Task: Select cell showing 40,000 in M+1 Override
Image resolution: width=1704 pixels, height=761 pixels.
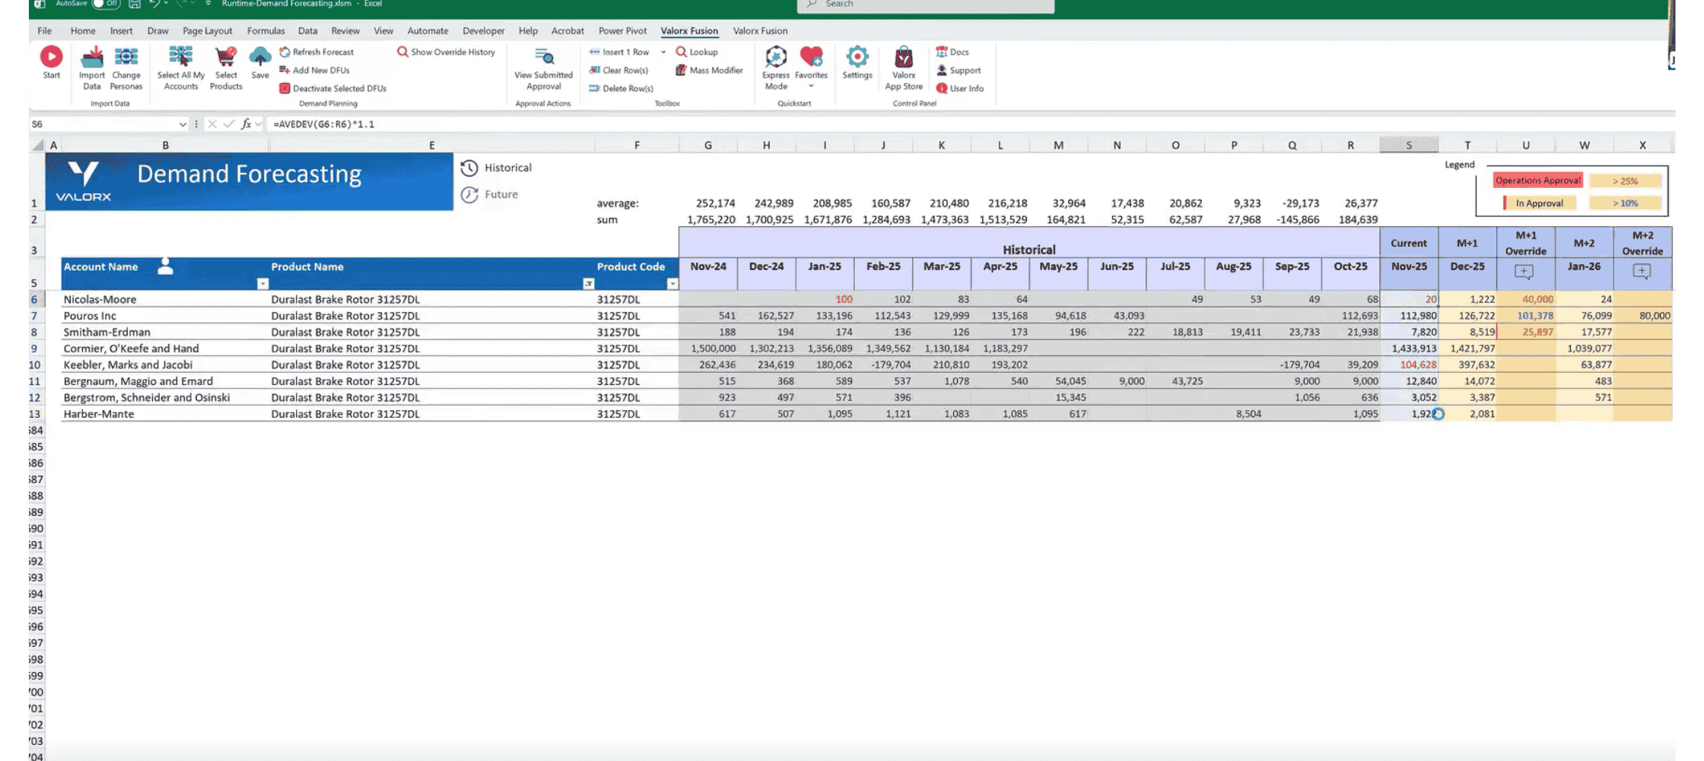Action: [1525, 299]
